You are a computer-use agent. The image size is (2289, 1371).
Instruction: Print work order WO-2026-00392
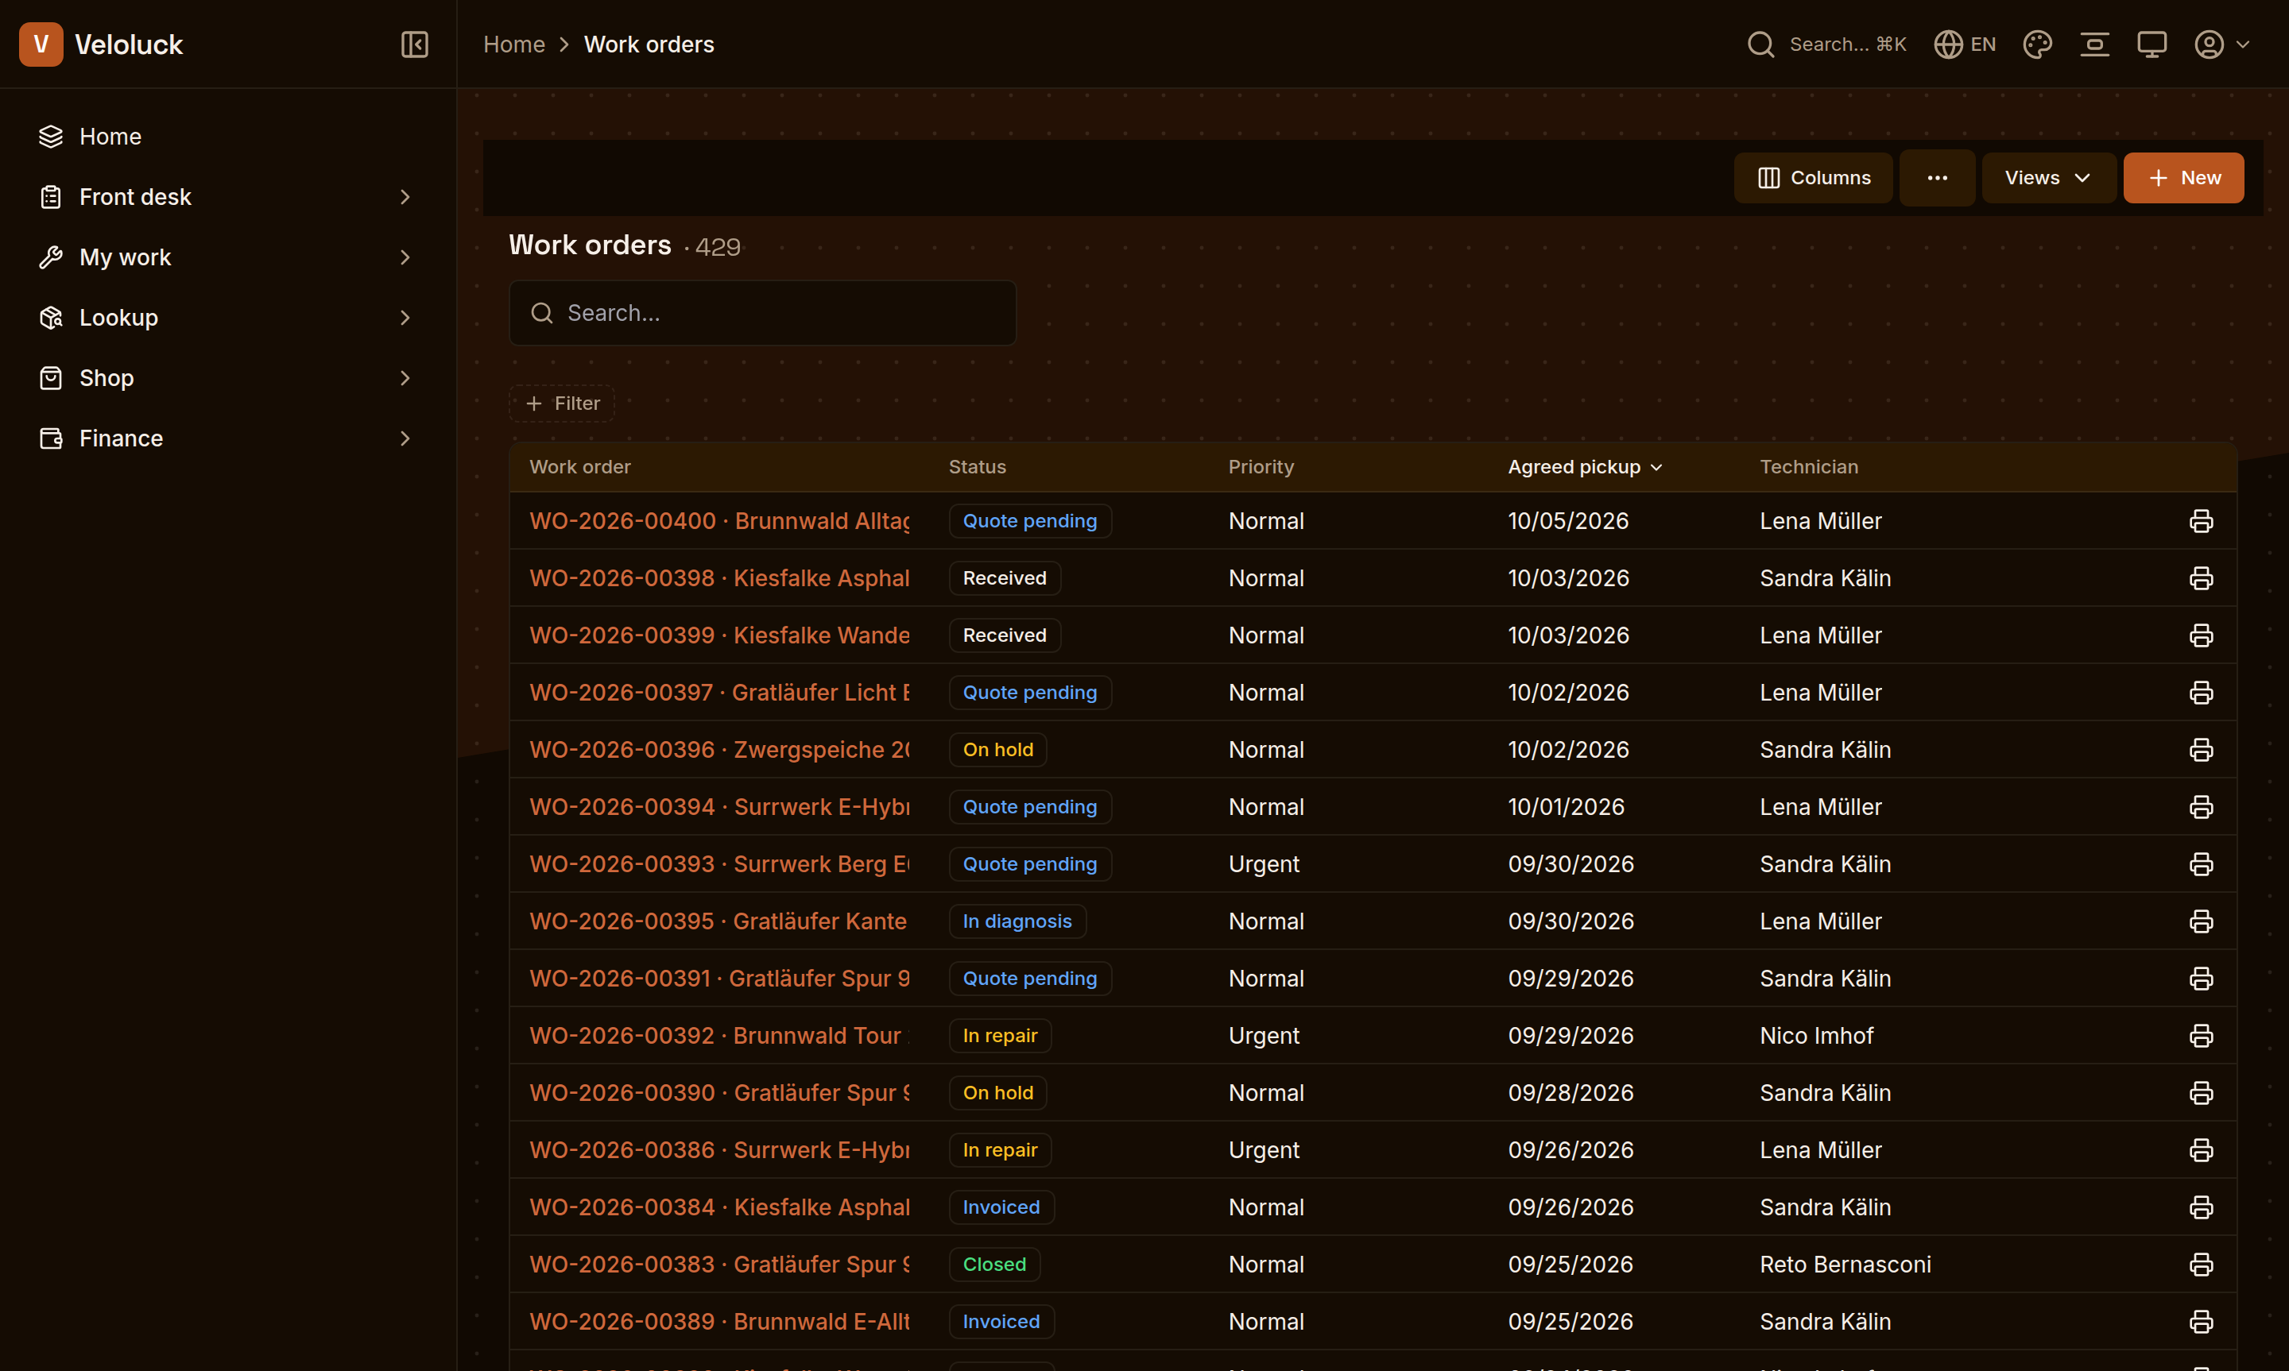(2200, 1036)
